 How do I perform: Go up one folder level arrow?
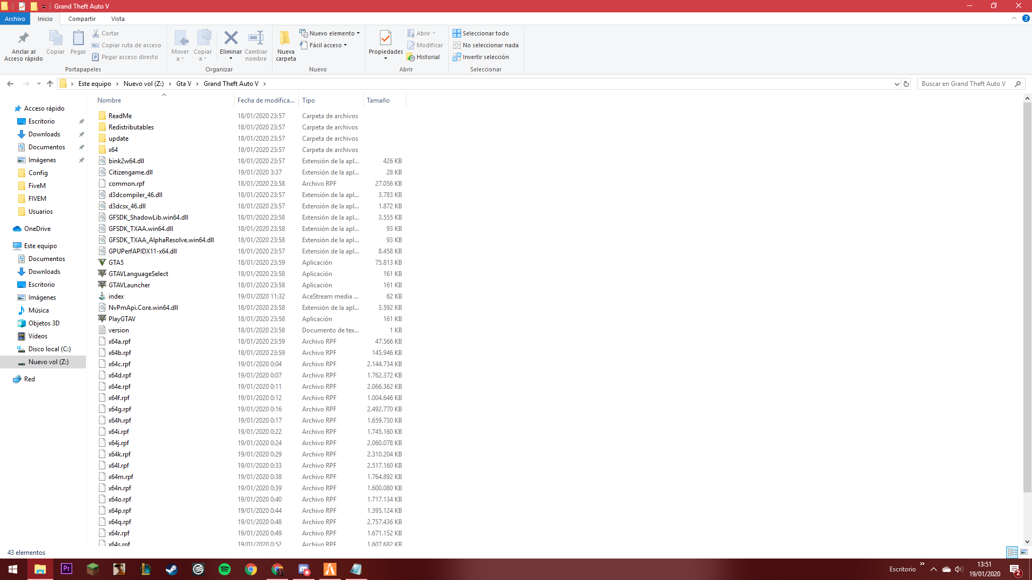[x=50, y=84]
